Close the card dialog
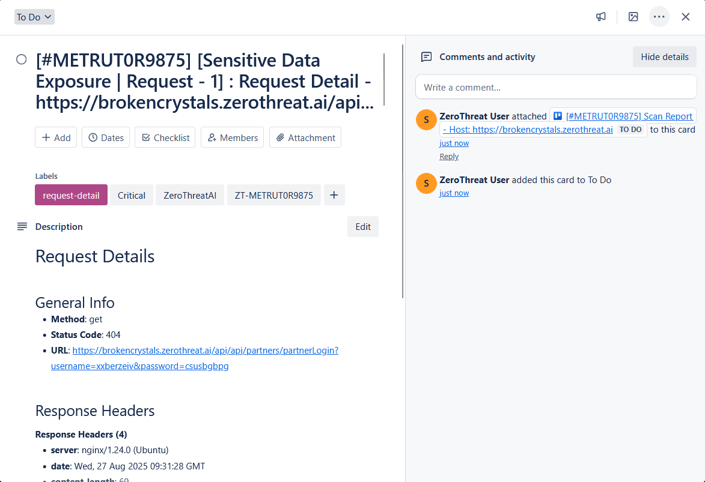 pos(685,17)
